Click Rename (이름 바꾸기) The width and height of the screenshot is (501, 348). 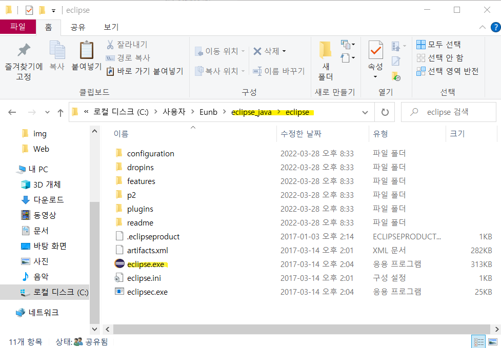pos(278,71)
